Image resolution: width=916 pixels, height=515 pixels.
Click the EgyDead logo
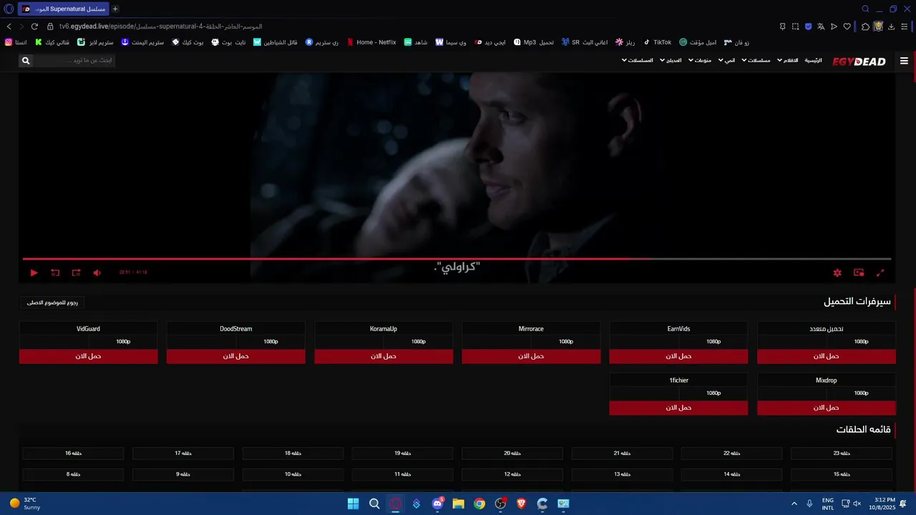(x=859, y=62)
